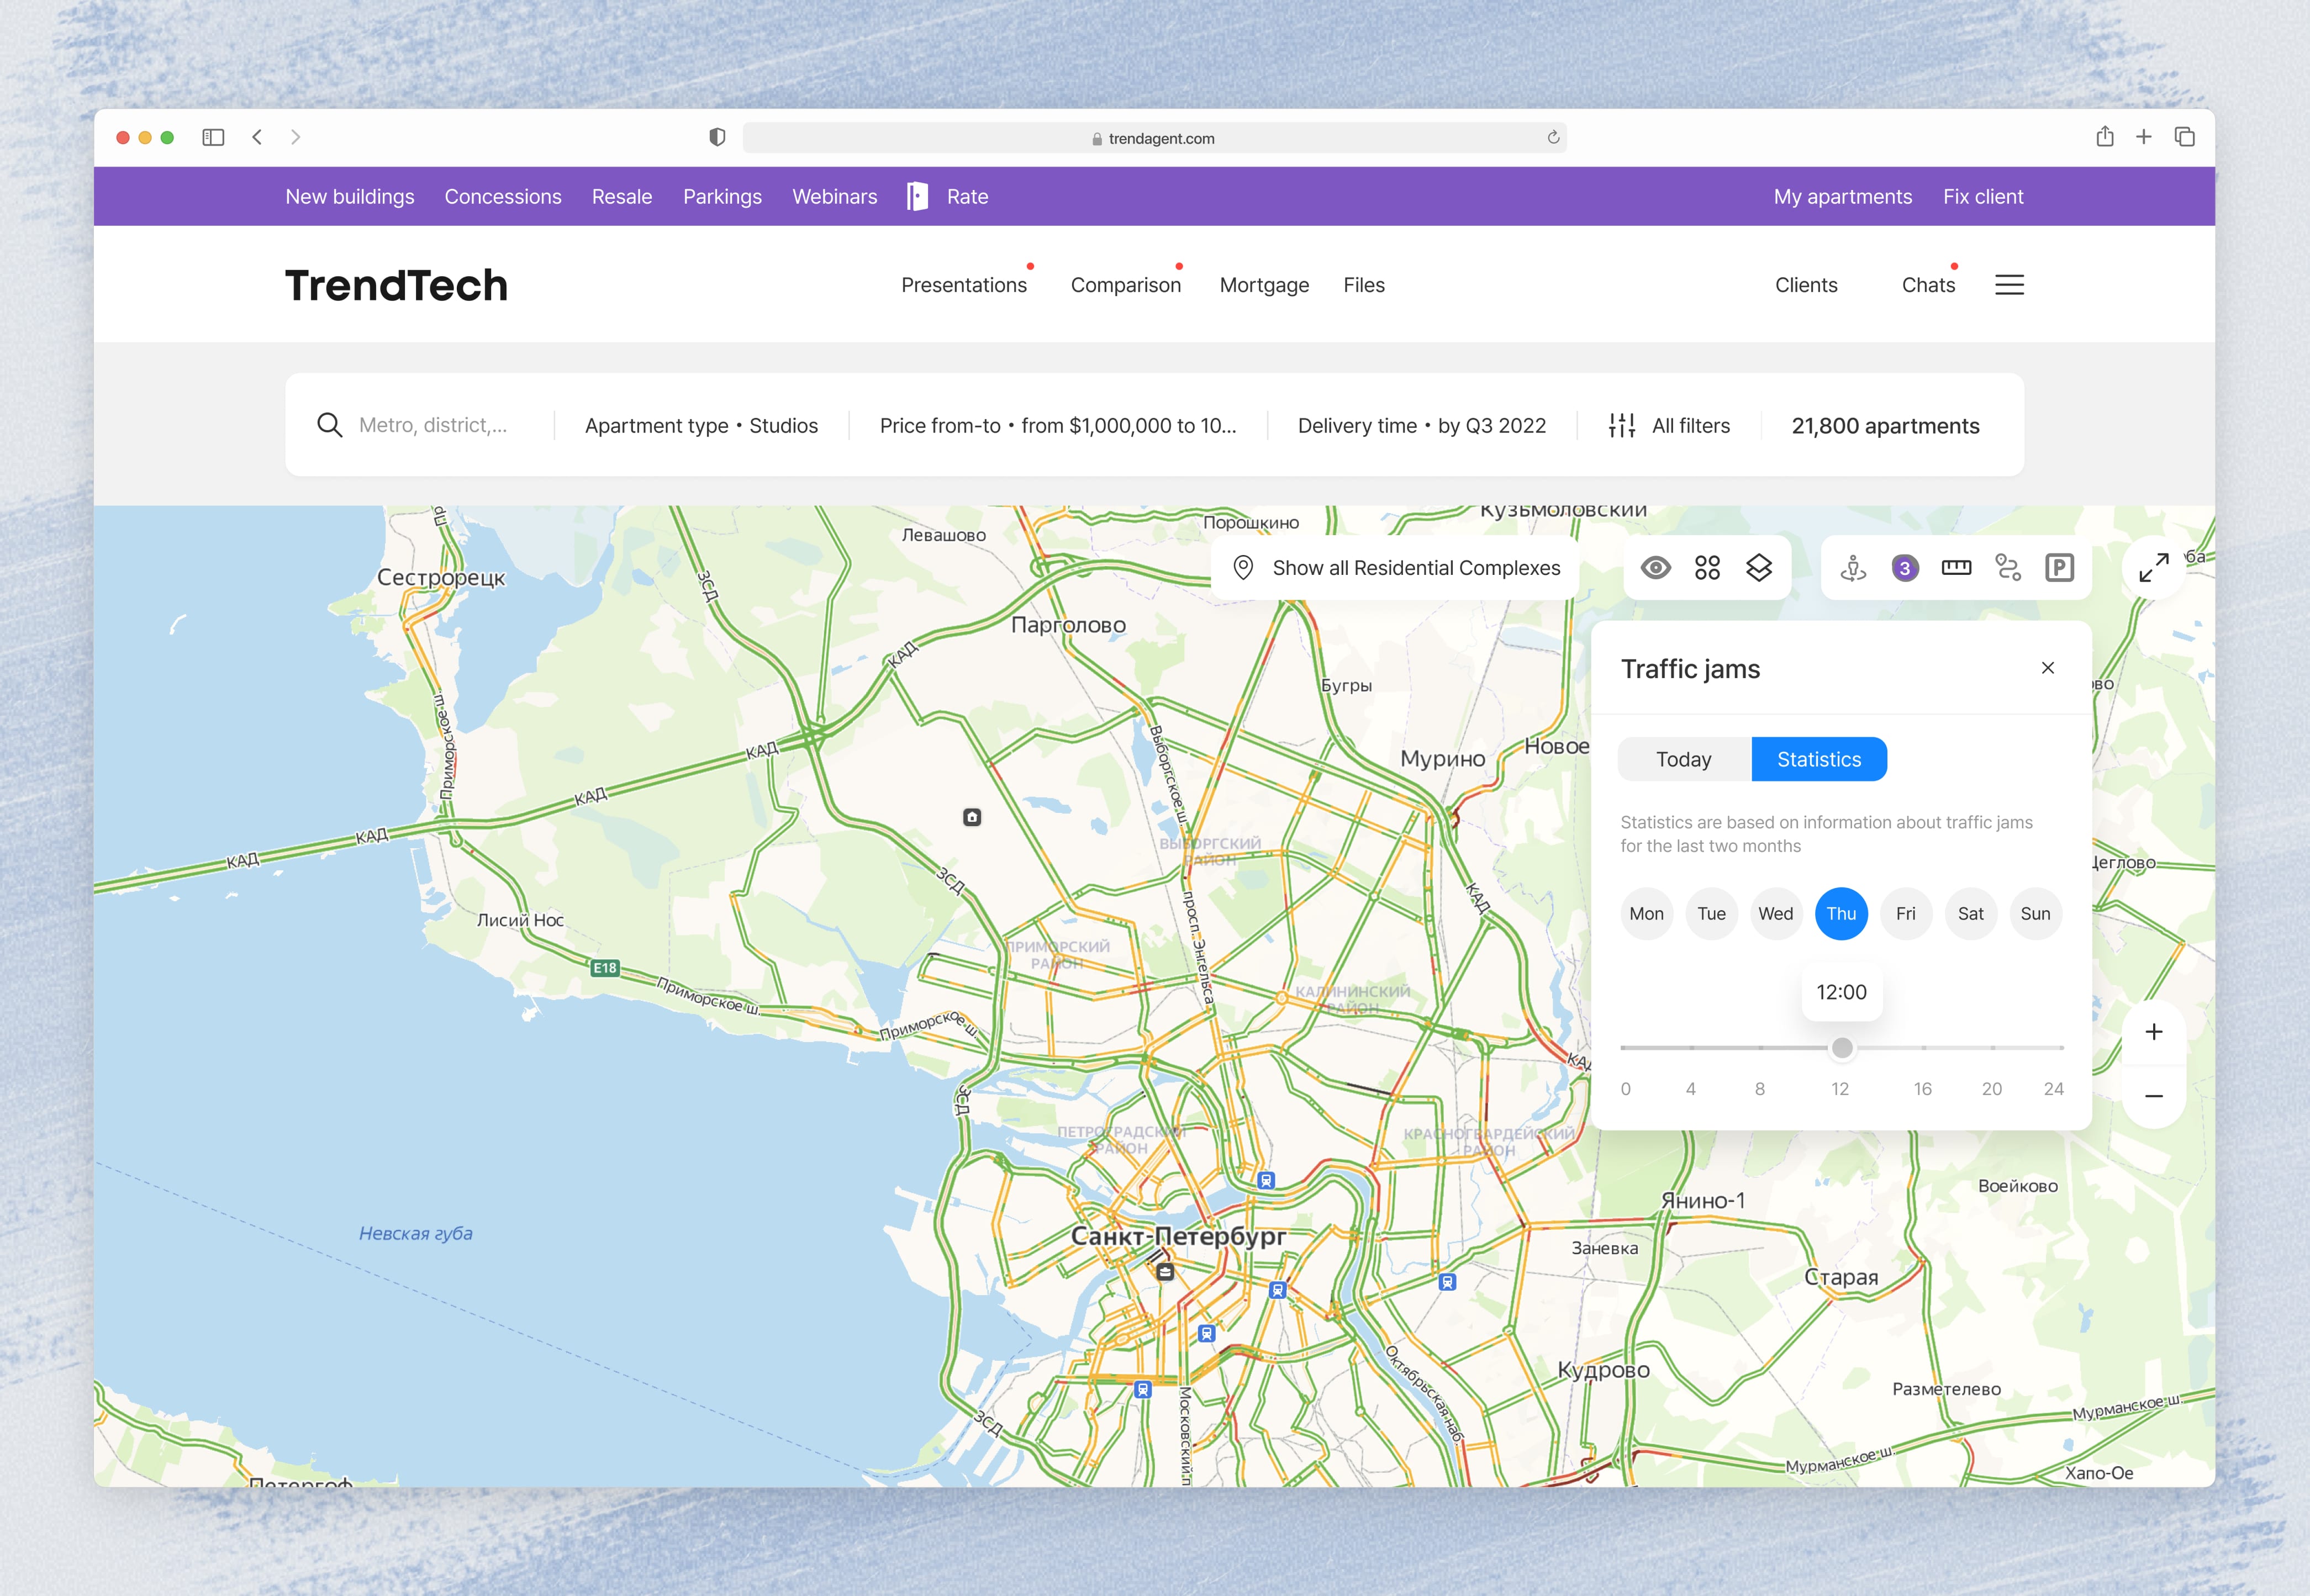Go forward in Safari
2310x1596 pixels.
295,137
